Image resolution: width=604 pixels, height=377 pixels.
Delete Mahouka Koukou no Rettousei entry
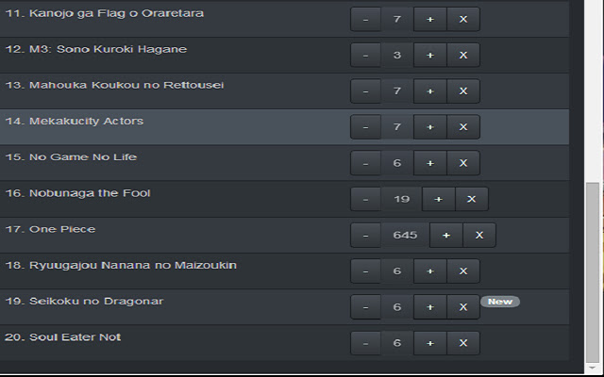[x=463, y=91]
